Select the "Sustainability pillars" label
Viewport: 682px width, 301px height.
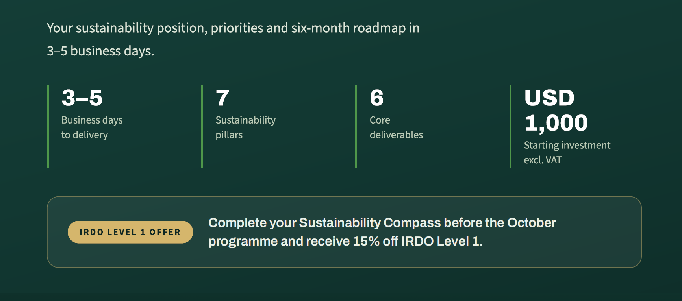[246, 127]
